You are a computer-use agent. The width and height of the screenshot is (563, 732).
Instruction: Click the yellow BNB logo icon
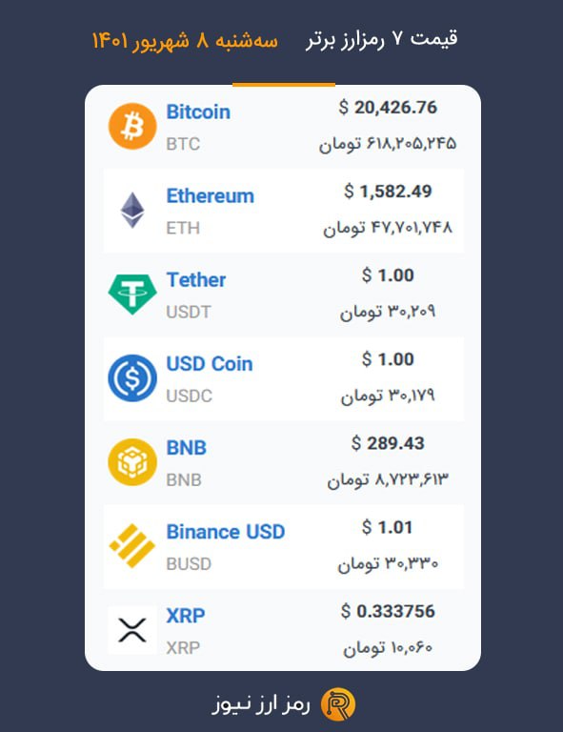coord(132,462)
